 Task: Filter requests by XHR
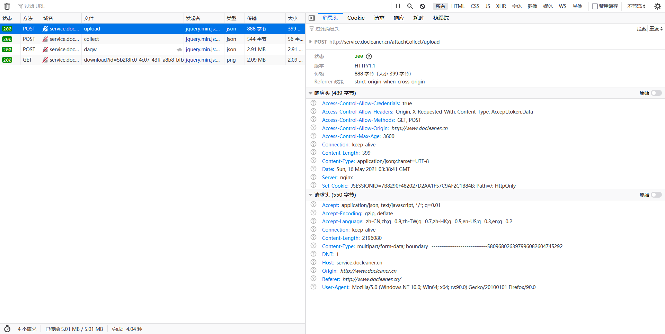point(501,6)
